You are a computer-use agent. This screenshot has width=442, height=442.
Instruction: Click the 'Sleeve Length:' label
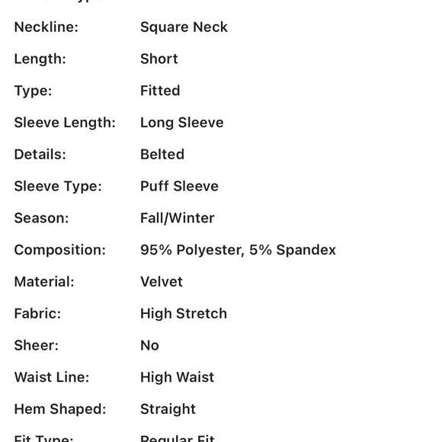[65, 123]
